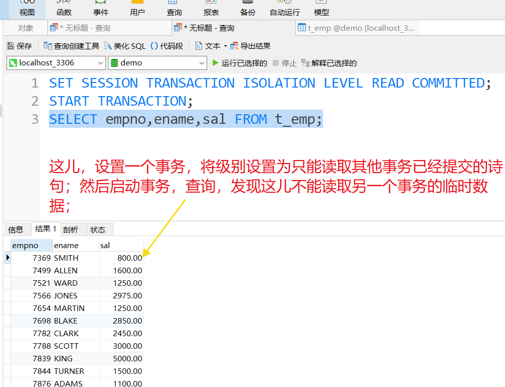Select the SMITH name cell

coord(76,258)
